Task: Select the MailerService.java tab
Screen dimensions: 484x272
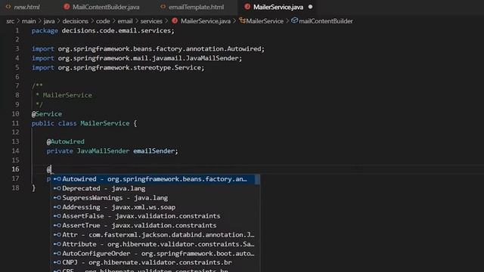Action: point(278,7)
